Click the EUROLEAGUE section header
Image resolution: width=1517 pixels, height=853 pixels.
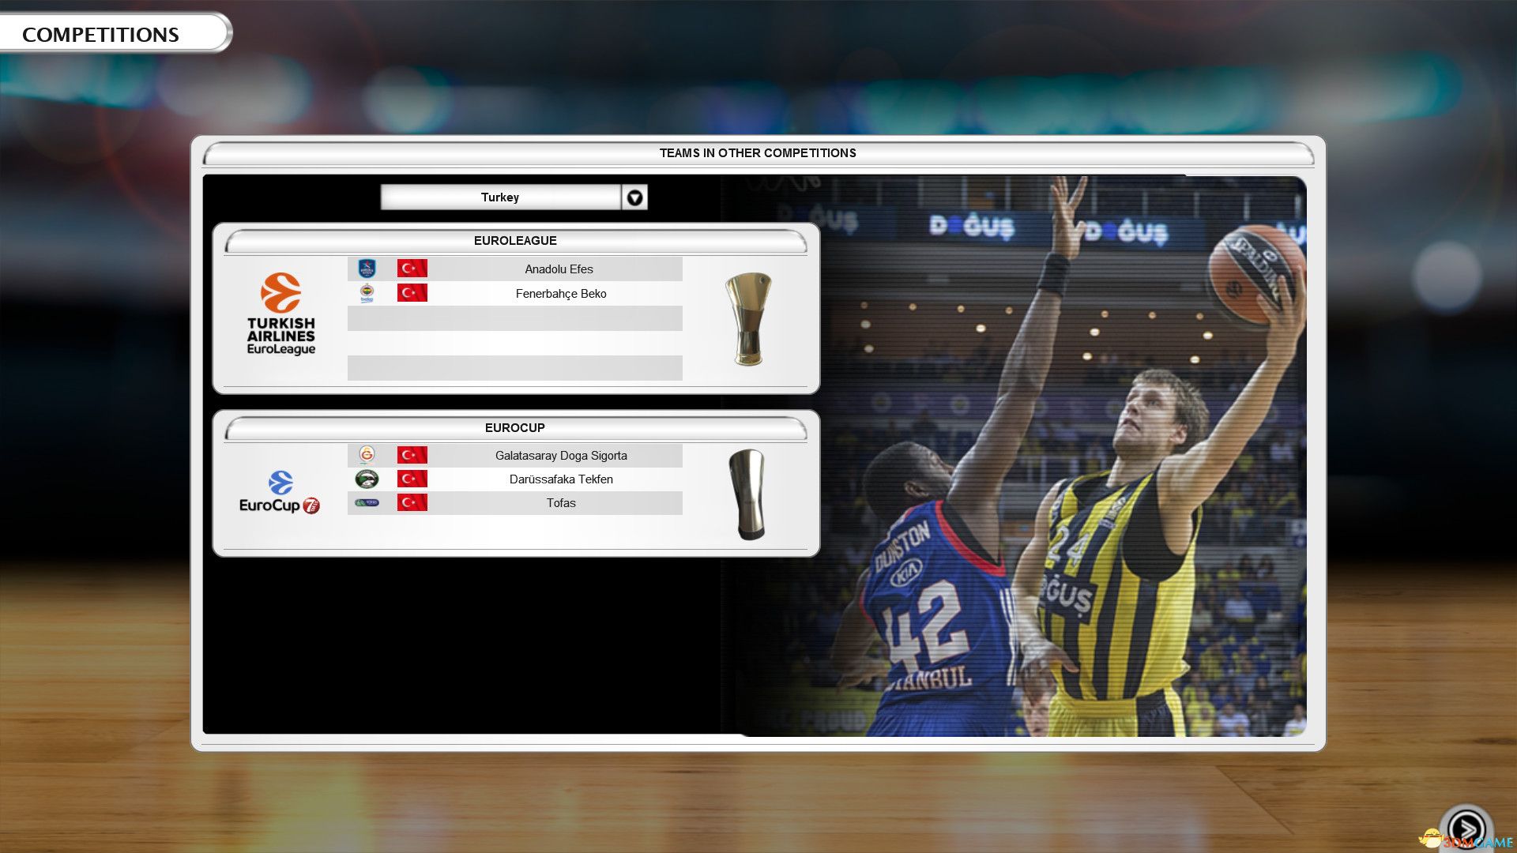[x=515, y=241]
